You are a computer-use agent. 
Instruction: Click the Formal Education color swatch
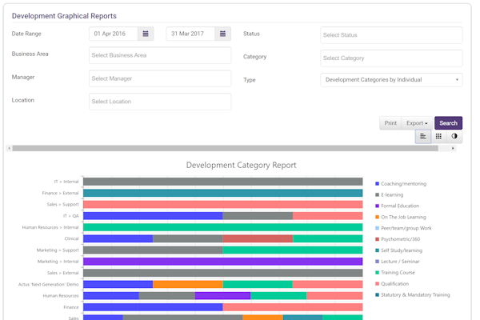pyautogui.click(x=377, y=206)
